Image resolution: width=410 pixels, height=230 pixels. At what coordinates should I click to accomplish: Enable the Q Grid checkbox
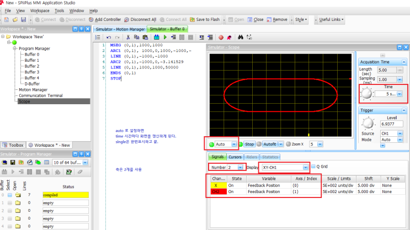pos(313,167)
